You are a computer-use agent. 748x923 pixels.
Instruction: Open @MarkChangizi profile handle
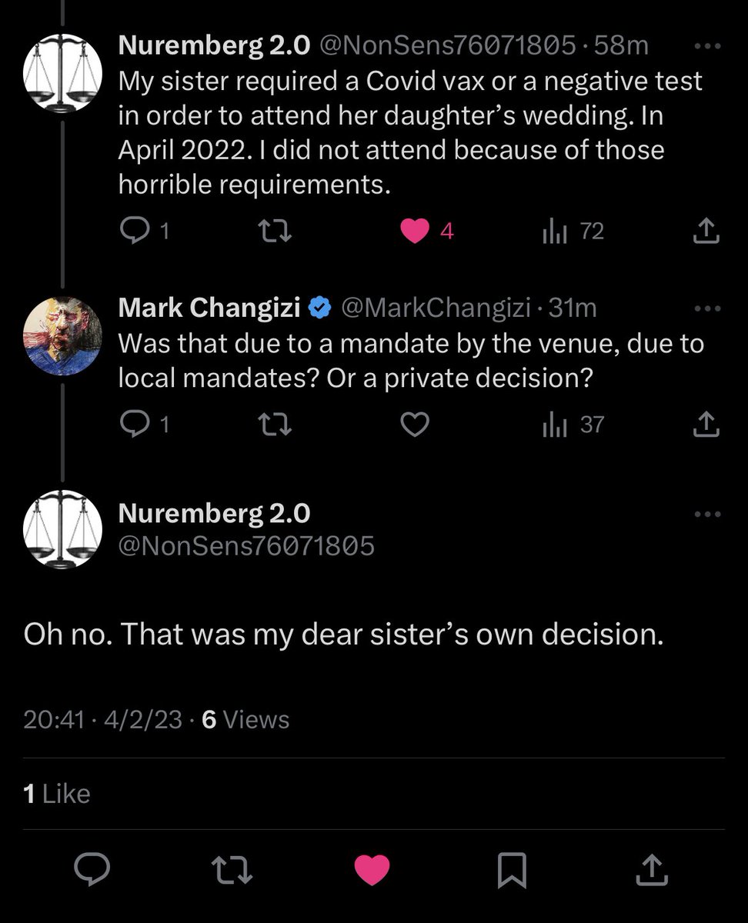coord(435,308)
